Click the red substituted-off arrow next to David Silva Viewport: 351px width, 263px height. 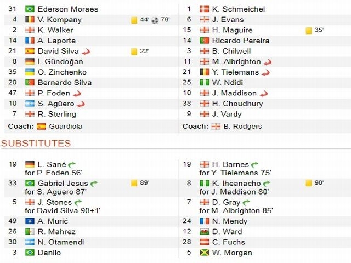point(86,52)
